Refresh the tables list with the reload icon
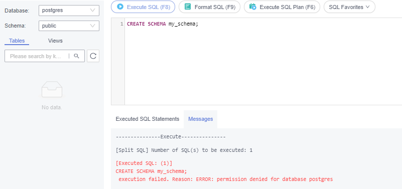402x189 pixels. (x=93, y=56)
